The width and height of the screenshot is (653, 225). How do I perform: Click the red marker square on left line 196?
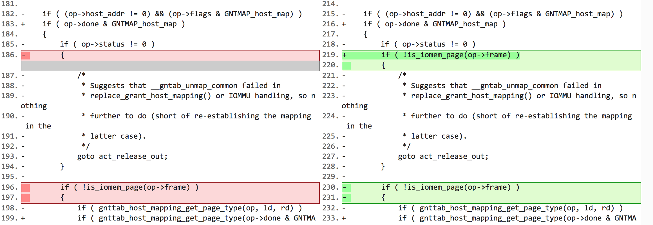(26, 188)
